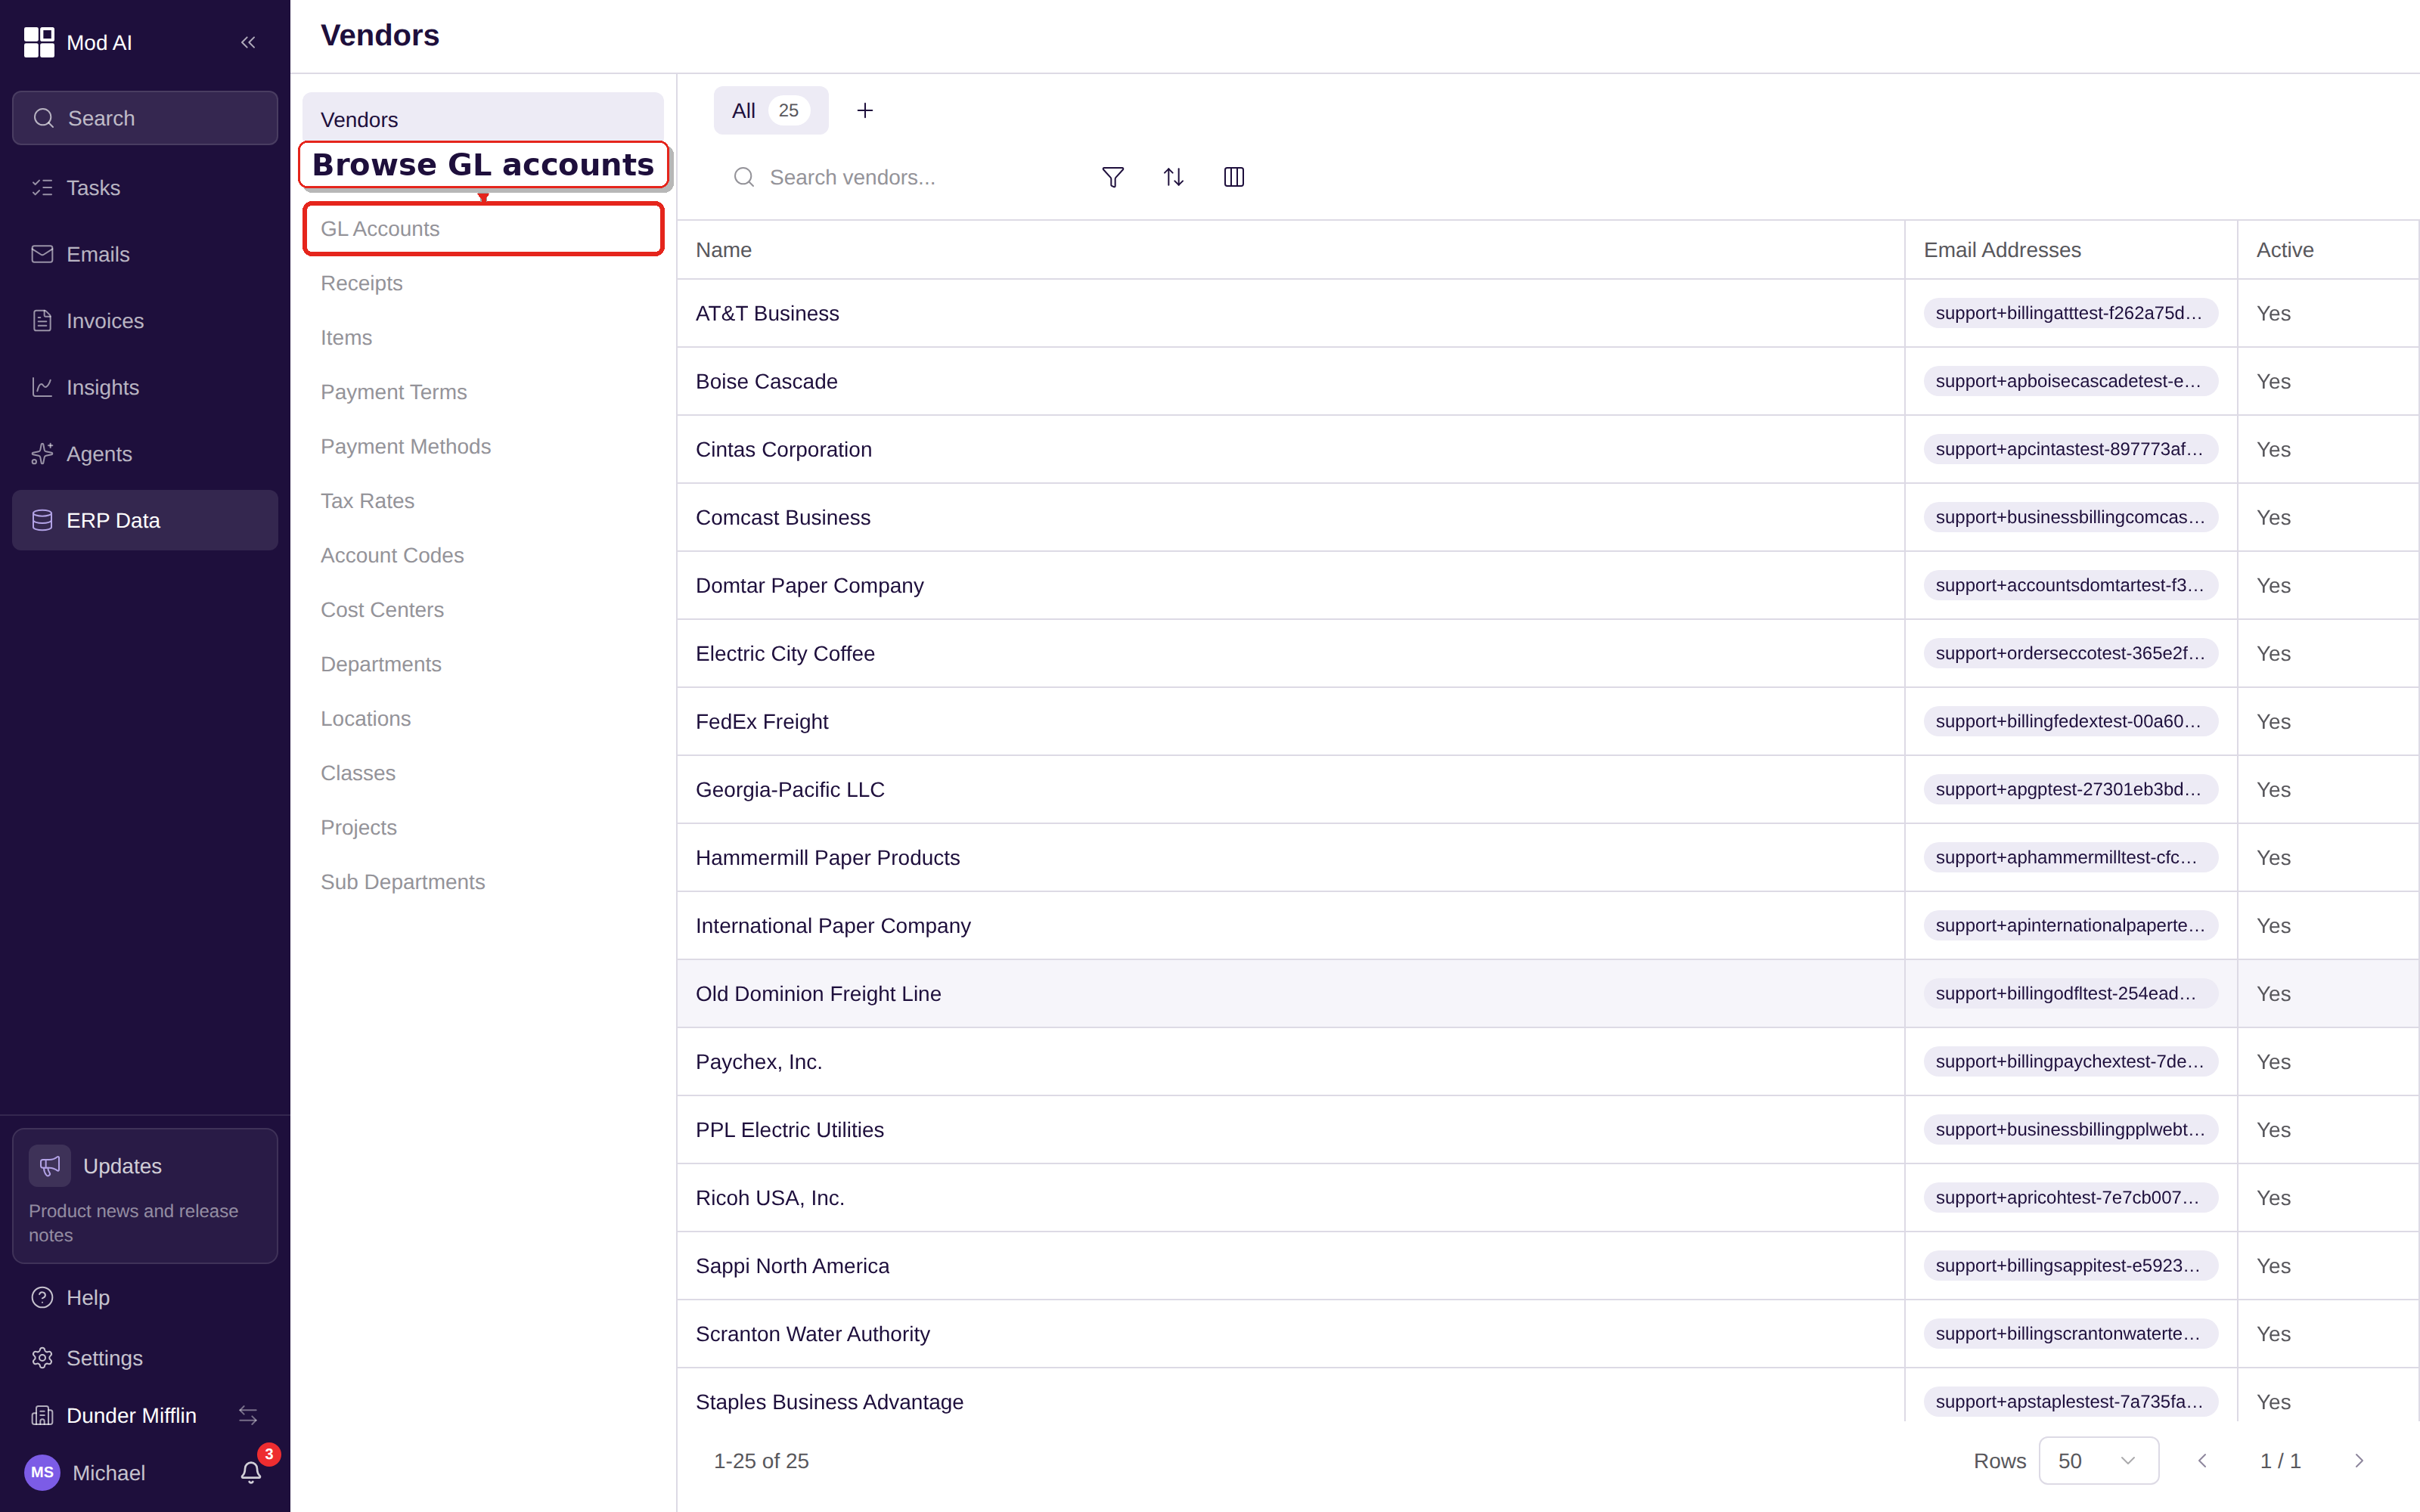The width and height of the screenshot is (2420, 1512).
Task: Click the support+billingatttest email chip
Action: coord(2070,313)
